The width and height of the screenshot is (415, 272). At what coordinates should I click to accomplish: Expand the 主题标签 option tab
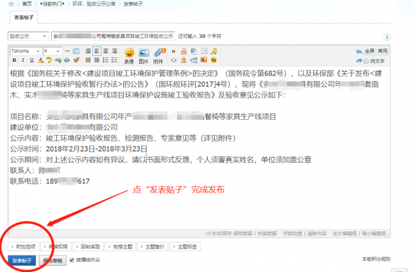(185, 246)
